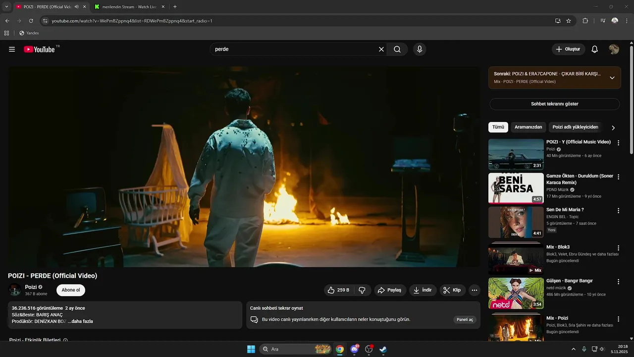This screenshot has width=634, height=357.
Task: Open options for Mix - Blok3
Action: pyautogui.click(x=618, y=248)
